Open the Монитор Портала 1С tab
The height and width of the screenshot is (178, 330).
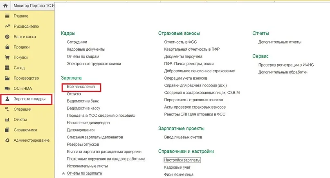(34, 6)
